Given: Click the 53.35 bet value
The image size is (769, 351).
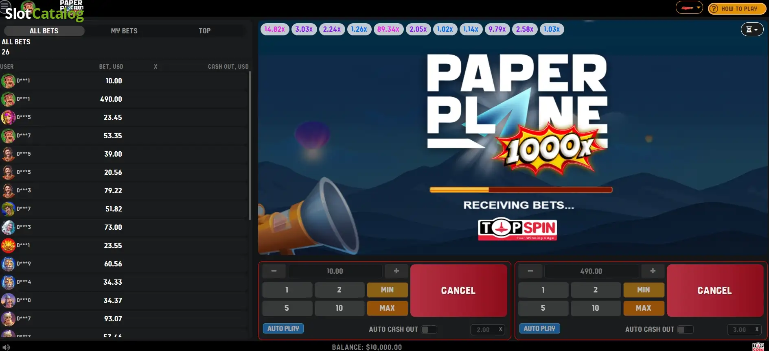Looking at the screenshot, I should [x=113, y=136].
